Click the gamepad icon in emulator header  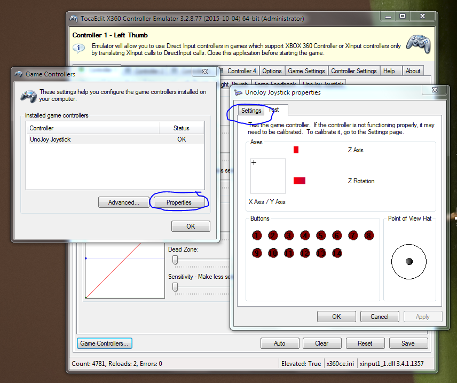(419, 44)
